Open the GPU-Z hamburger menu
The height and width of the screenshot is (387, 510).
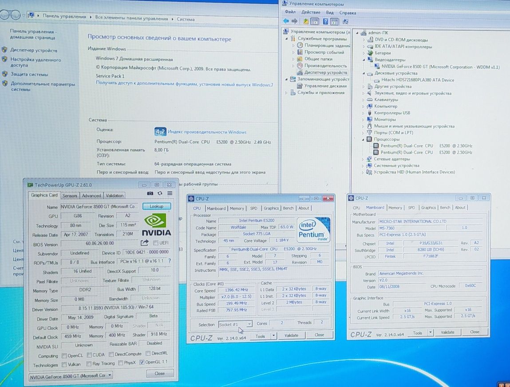click(x=170, y=193)
